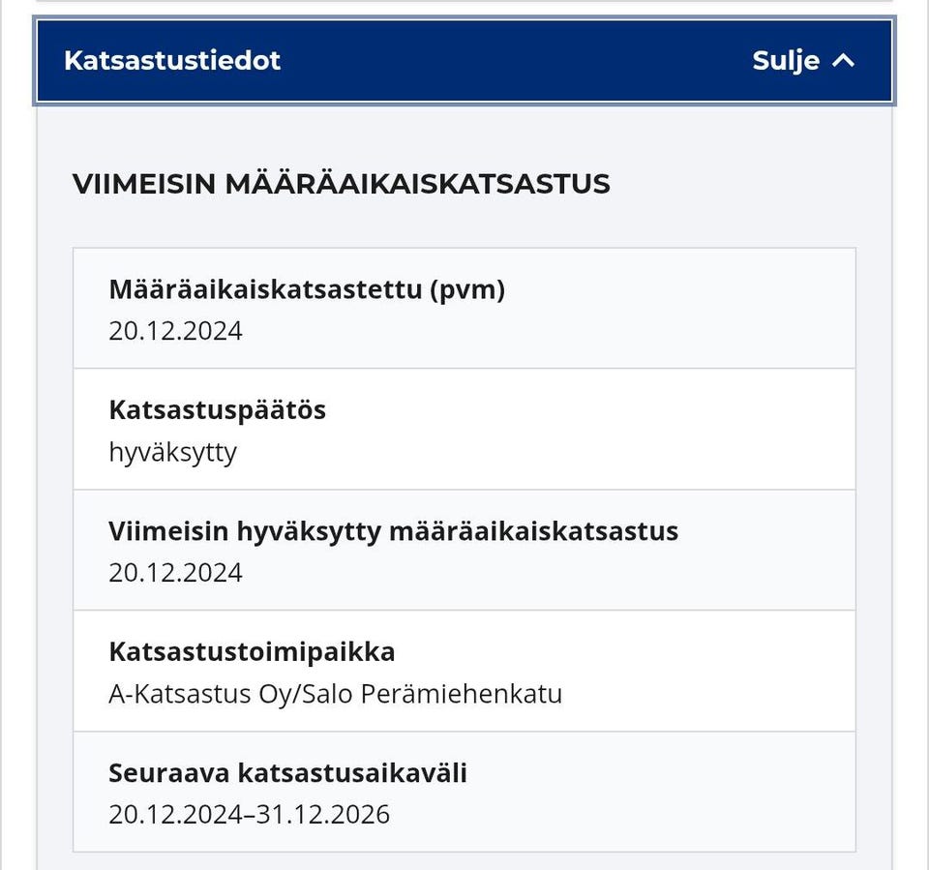Select the Seuraava katsastusaikaväli row
929x870 pixels.
(x=464, y=791)
